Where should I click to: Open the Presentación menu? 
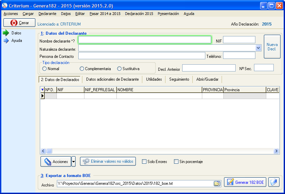click(168, 14)
